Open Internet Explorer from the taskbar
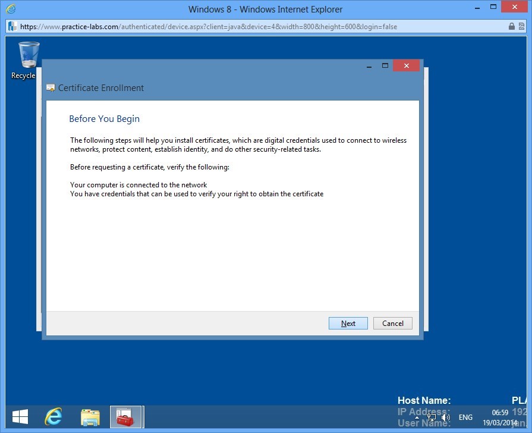 (53, 416)
